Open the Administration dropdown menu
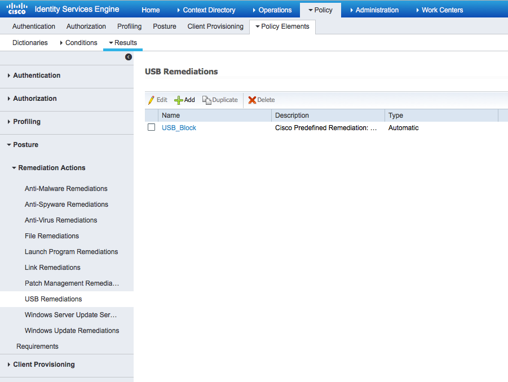Viewport: 508px width, 382px height. pyautogui.click(x=374, y=10)
